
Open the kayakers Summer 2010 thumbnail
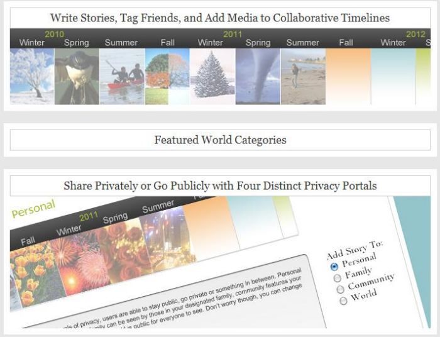pos(122,77)
